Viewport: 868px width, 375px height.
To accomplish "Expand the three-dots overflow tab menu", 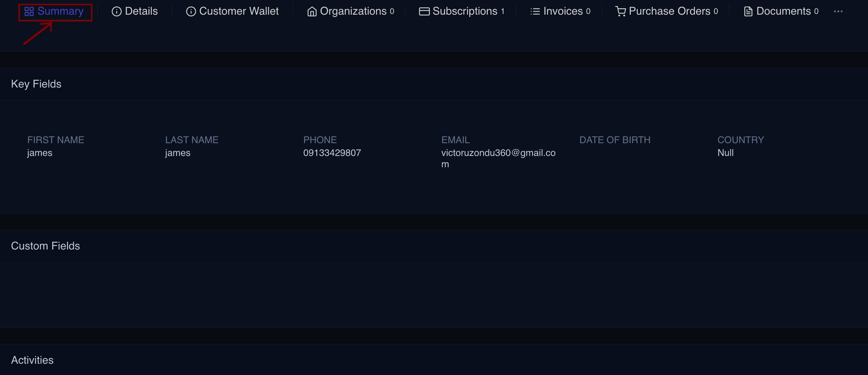I will point(838,12).
